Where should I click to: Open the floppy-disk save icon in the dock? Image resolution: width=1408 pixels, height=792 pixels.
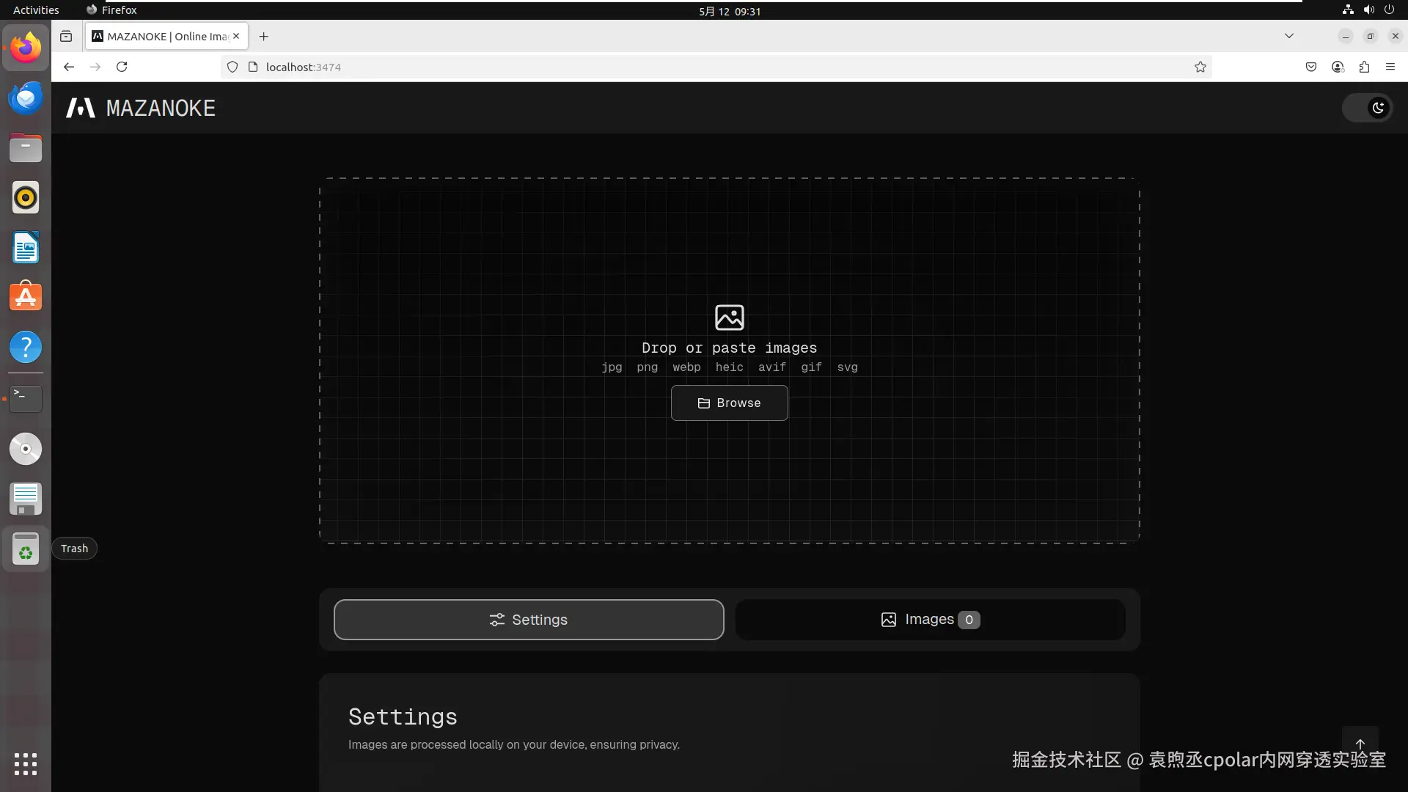[26, 499]
